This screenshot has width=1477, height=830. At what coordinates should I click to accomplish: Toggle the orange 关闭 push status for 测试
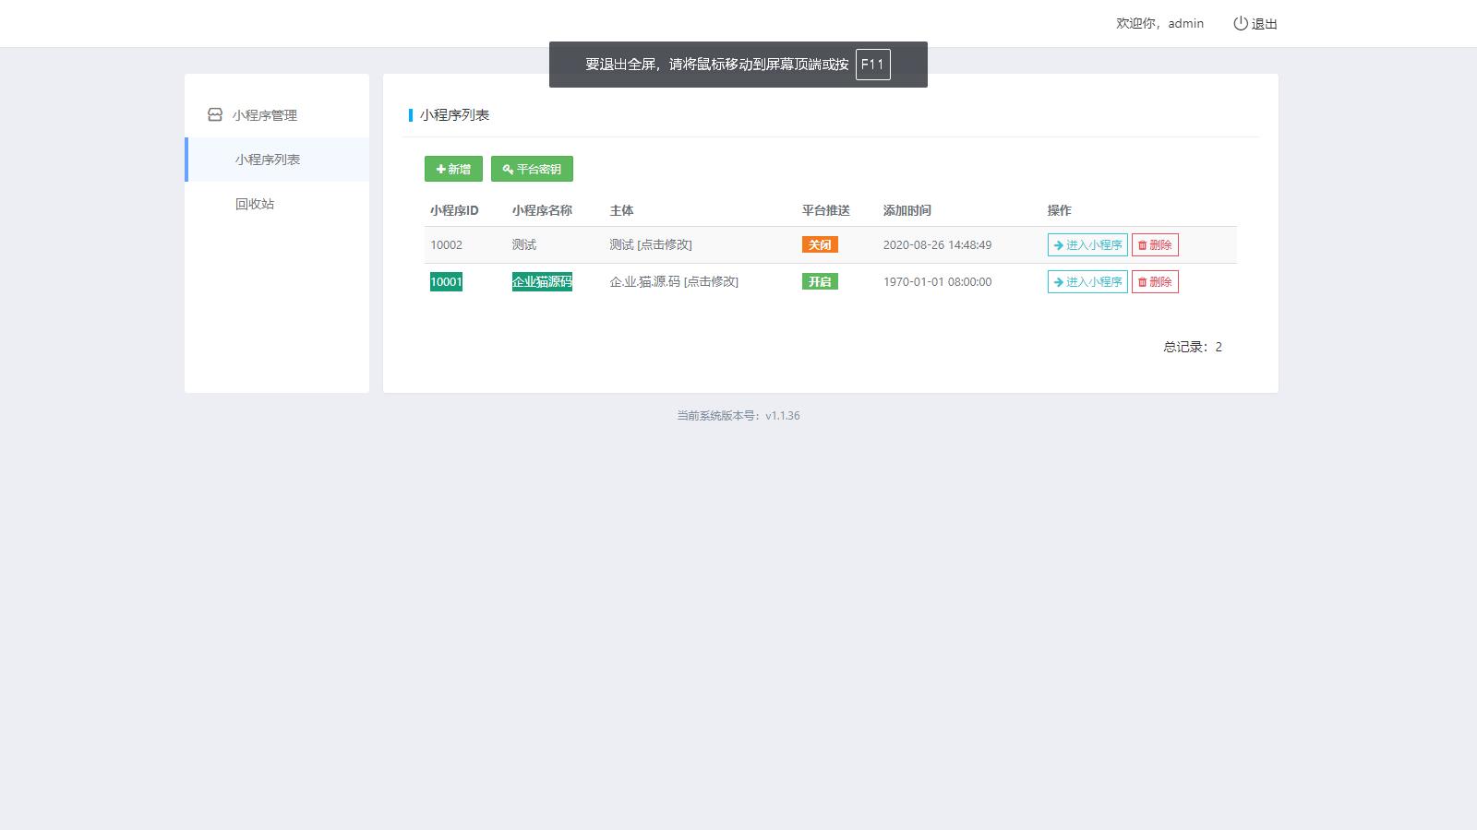coord(819,245)
